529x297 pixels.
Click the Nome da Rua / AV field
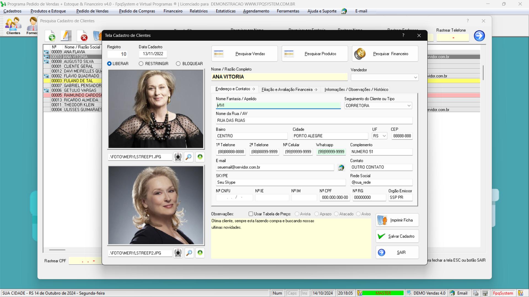pos(314,120)
